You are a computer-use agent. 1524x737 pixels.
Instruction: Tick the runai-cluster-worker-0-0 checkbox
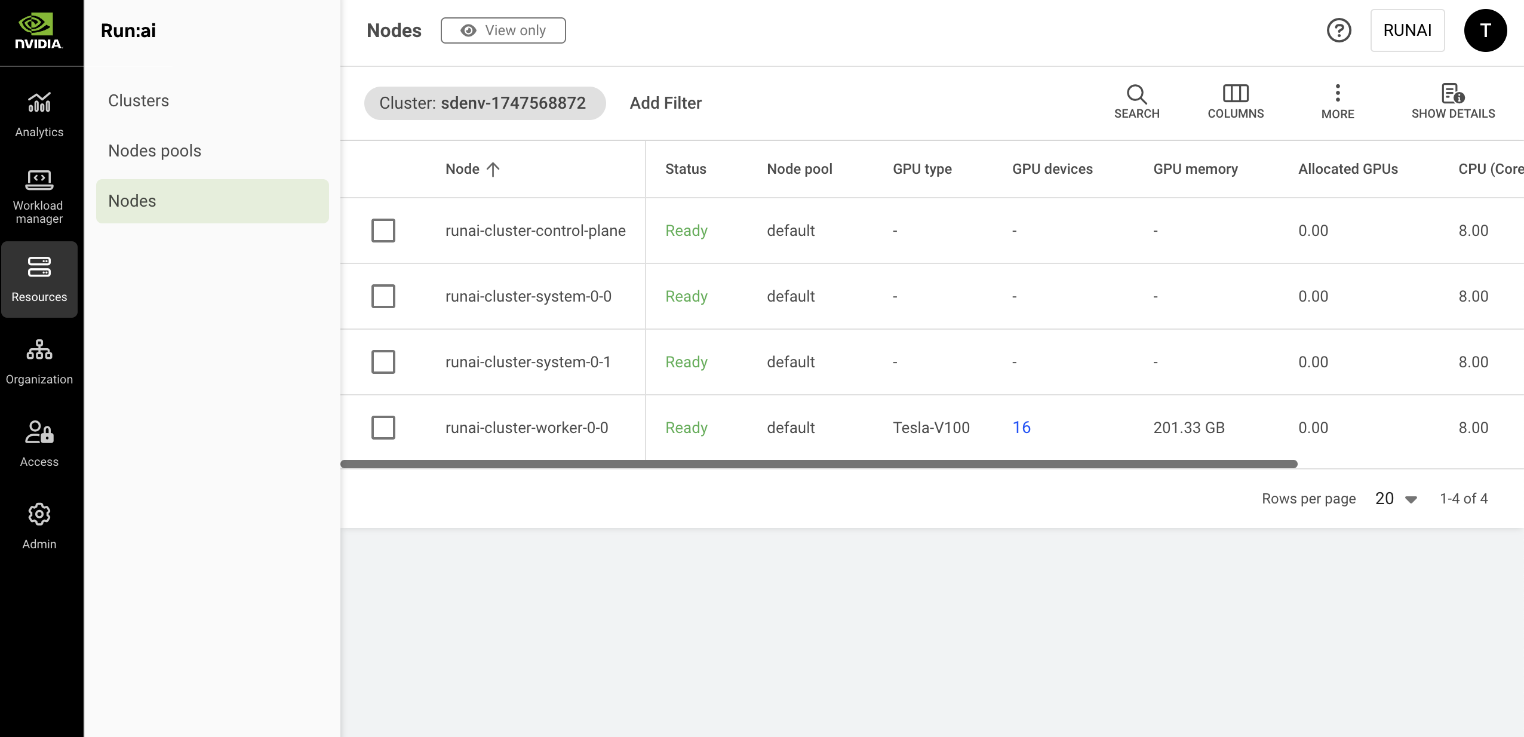(x=383, y=428)
